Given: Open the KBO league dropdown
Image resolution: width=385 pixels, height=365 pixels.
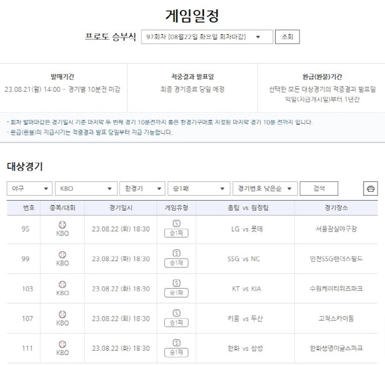Looking at the screenshot, I should pos(86,189).
